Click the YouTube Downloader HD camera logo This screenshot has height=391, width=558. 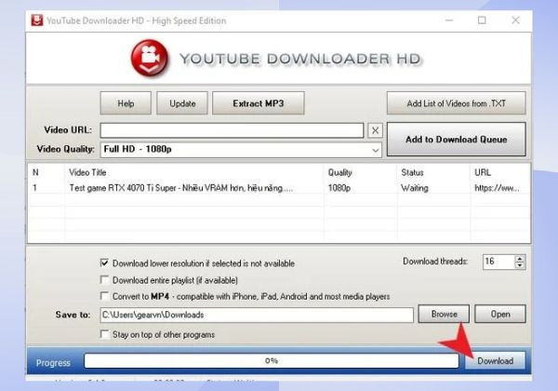150,58
